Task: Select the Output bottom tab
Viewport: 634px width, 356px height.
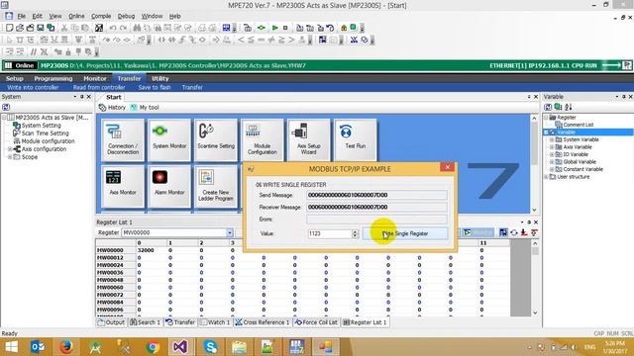Action: coord(111,322)
